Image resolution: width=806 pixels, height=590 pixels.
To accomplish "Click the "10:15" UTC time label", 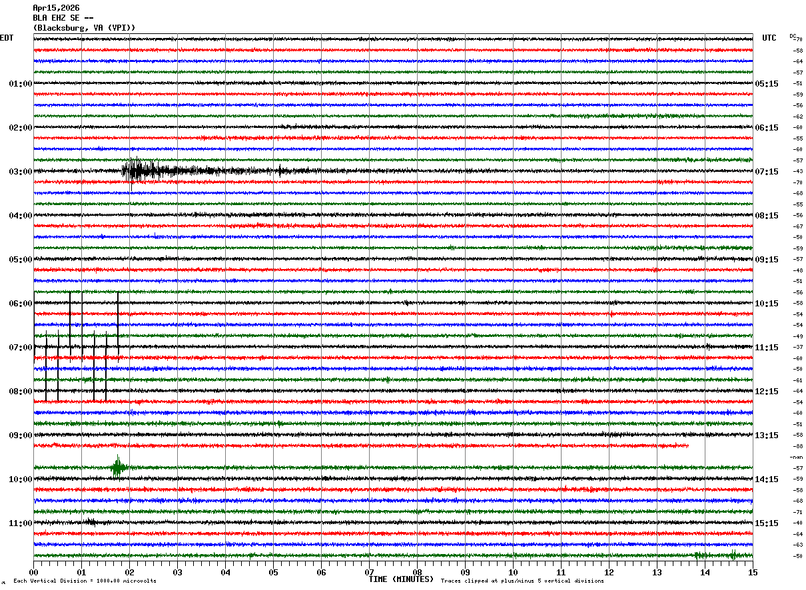I will 767,304.
